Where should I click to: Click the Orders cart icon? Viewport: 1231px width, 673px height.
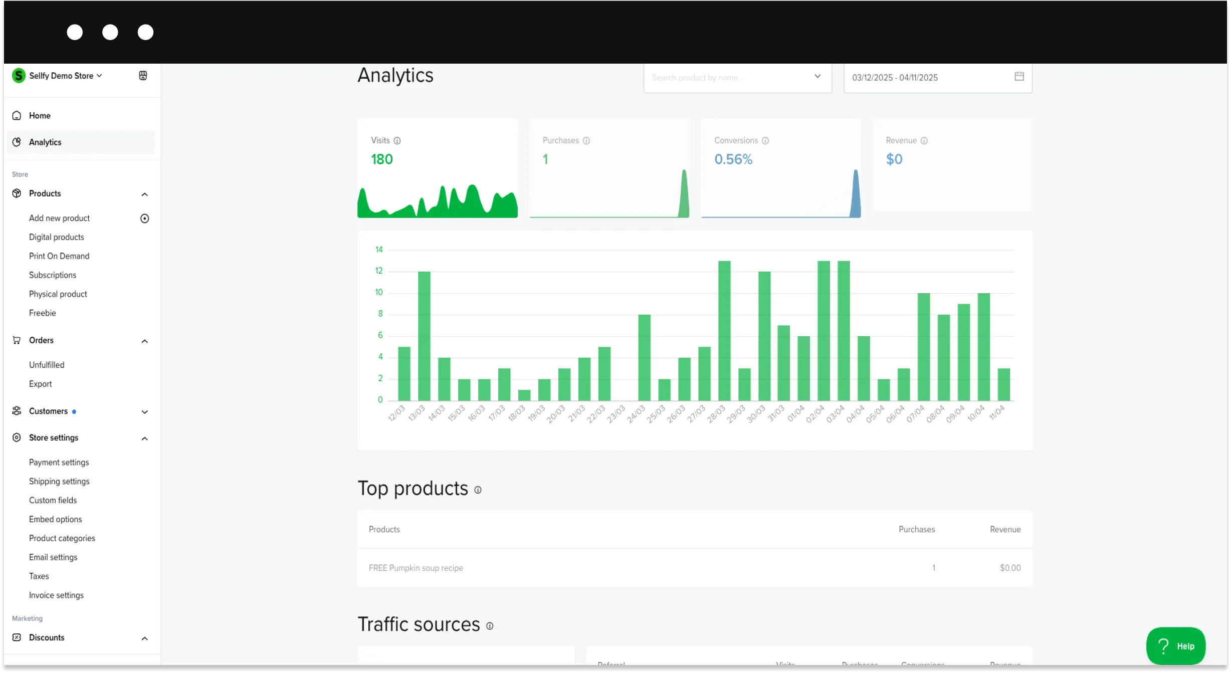coord(17,340)
